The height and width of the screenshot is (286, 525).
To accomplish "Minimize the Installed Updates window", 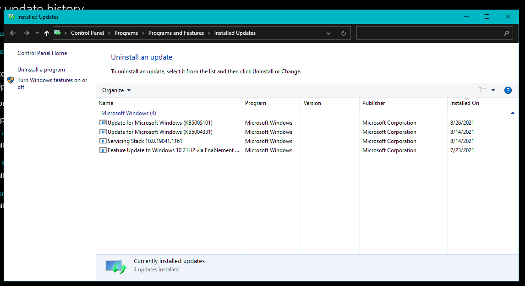I will tap(466, 17).
